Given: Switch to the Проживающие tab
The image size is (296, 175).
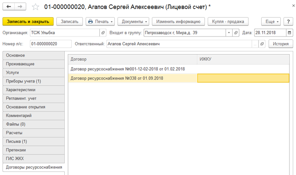Looking at the screenshot, I should (33, 64).
